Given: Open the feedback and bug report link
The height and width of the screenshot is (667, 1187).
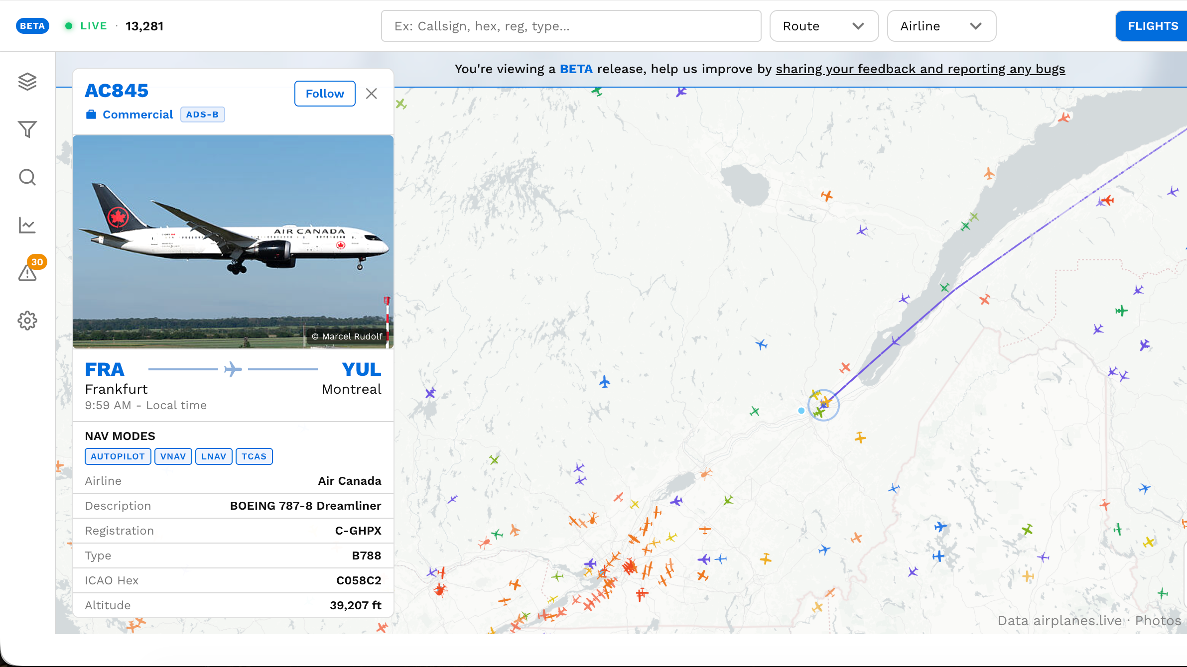Looking at the screenshot, I should (921, 69).
